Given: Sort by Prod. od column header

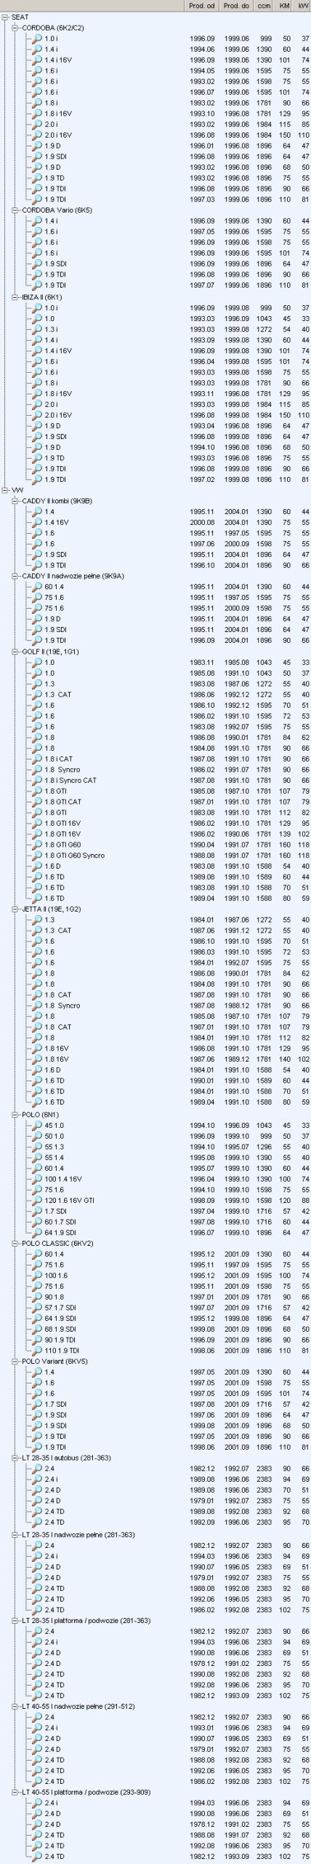Looking at the screenshot, I should coord(201,5).
